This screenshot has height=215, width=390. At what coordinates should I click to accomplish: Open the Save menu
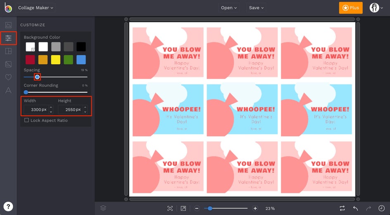tap(256, 8)
